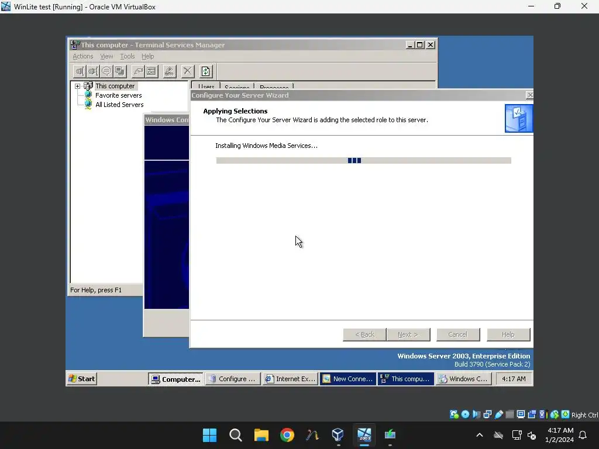
Task: Switch to Windows C... taskbar button
Action: [463, 379]
